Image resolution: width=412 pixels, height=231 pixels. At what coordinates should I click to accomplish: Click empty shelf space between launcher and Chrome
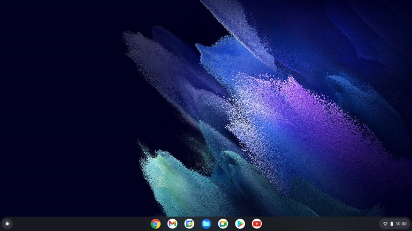coord(80,224)
